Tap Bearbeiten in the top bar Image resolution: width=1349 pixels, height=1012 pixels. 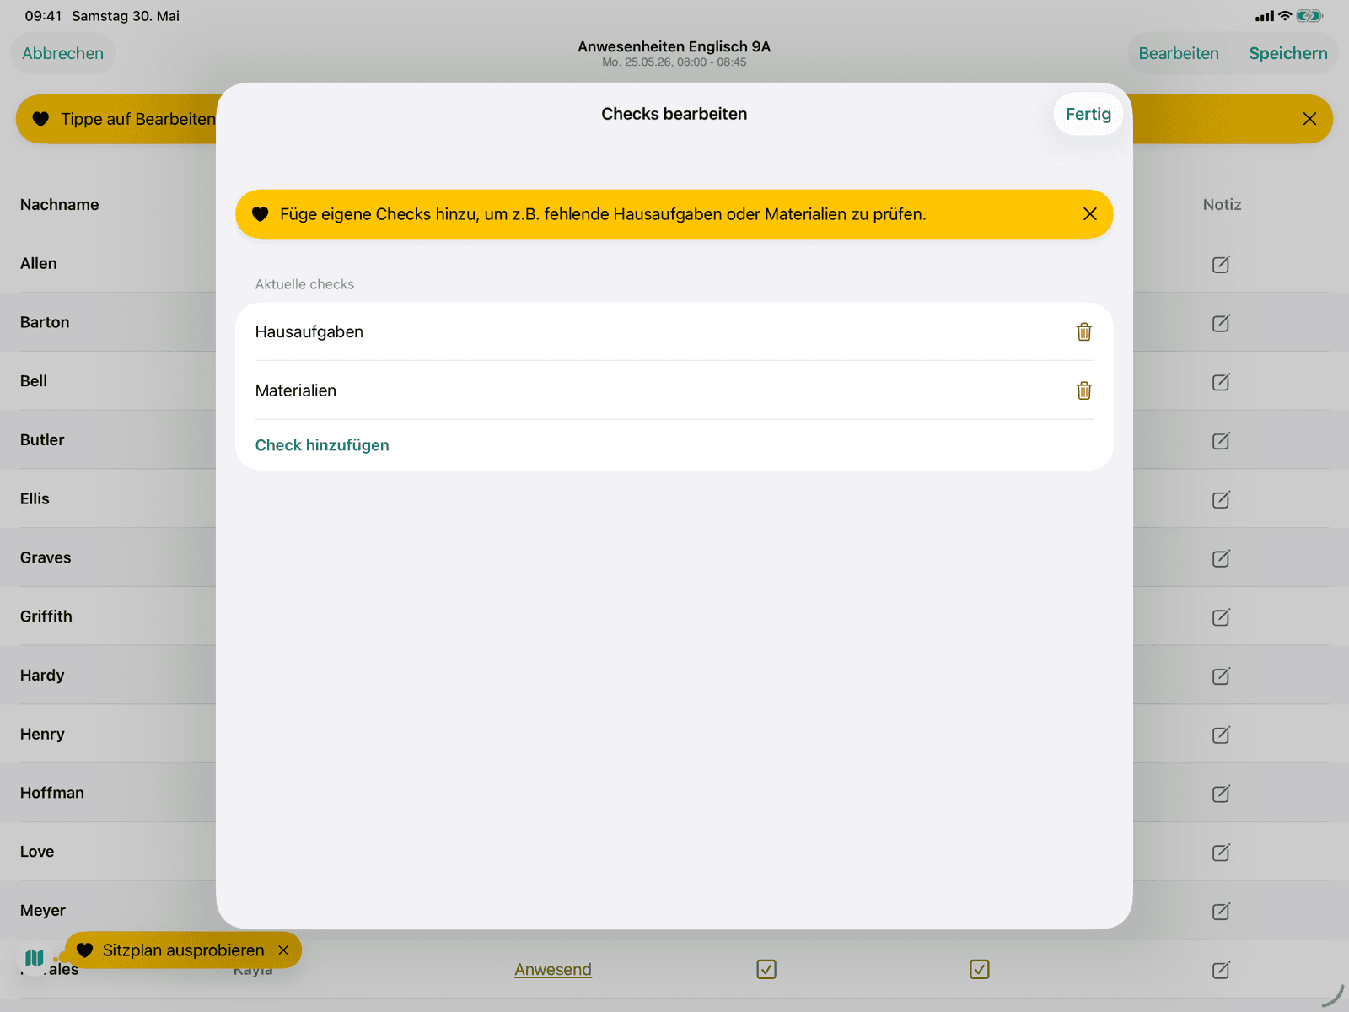pyautogui.click(x=1178, y=53)
